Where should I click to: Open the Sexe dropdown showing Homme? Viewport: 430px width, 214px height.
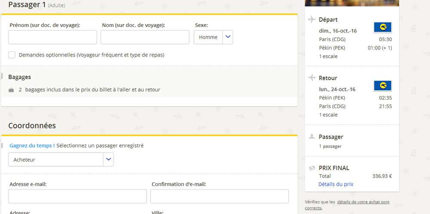[209, 37]
